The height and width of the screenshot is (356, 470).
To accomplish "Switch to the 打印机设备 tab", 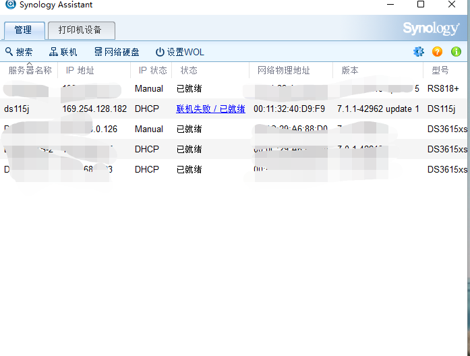I will click(x=81, y=30).
